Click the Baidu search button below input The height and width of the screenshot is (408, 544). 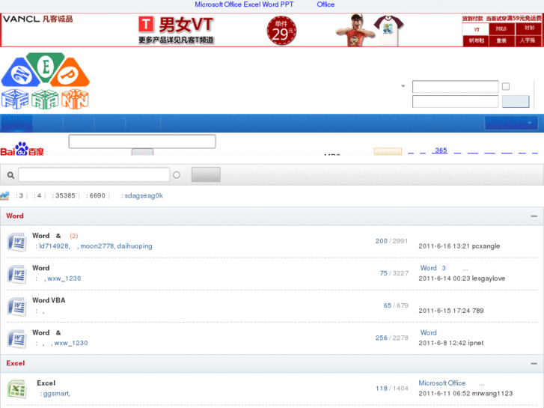tap(142, 152)
